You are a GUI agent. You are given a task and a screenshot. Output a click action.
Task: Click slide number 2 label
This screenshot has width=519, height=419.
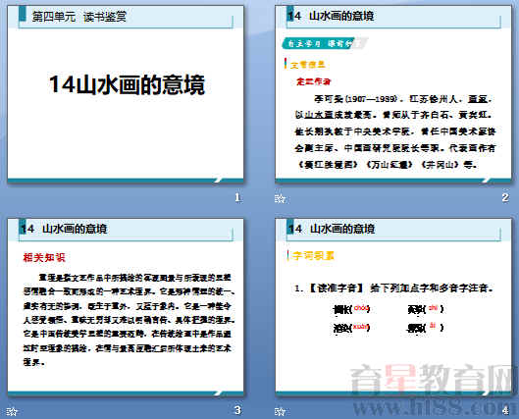pos(505,197)
